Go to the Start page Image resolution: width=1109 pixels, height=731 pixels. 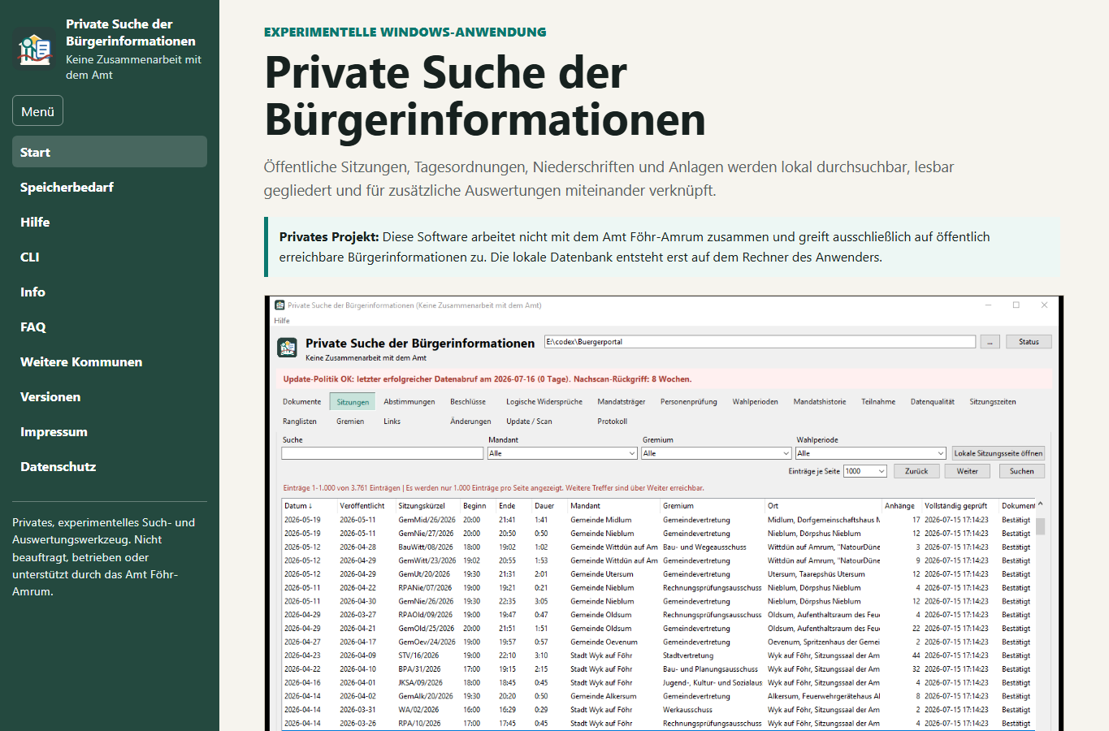(110, 152)
